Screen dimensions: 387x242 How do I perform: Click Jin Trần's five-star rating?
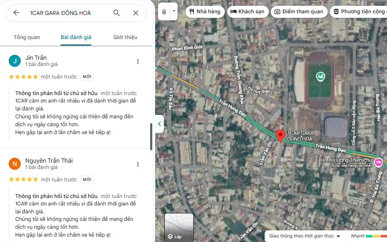(x=24, y=77)
